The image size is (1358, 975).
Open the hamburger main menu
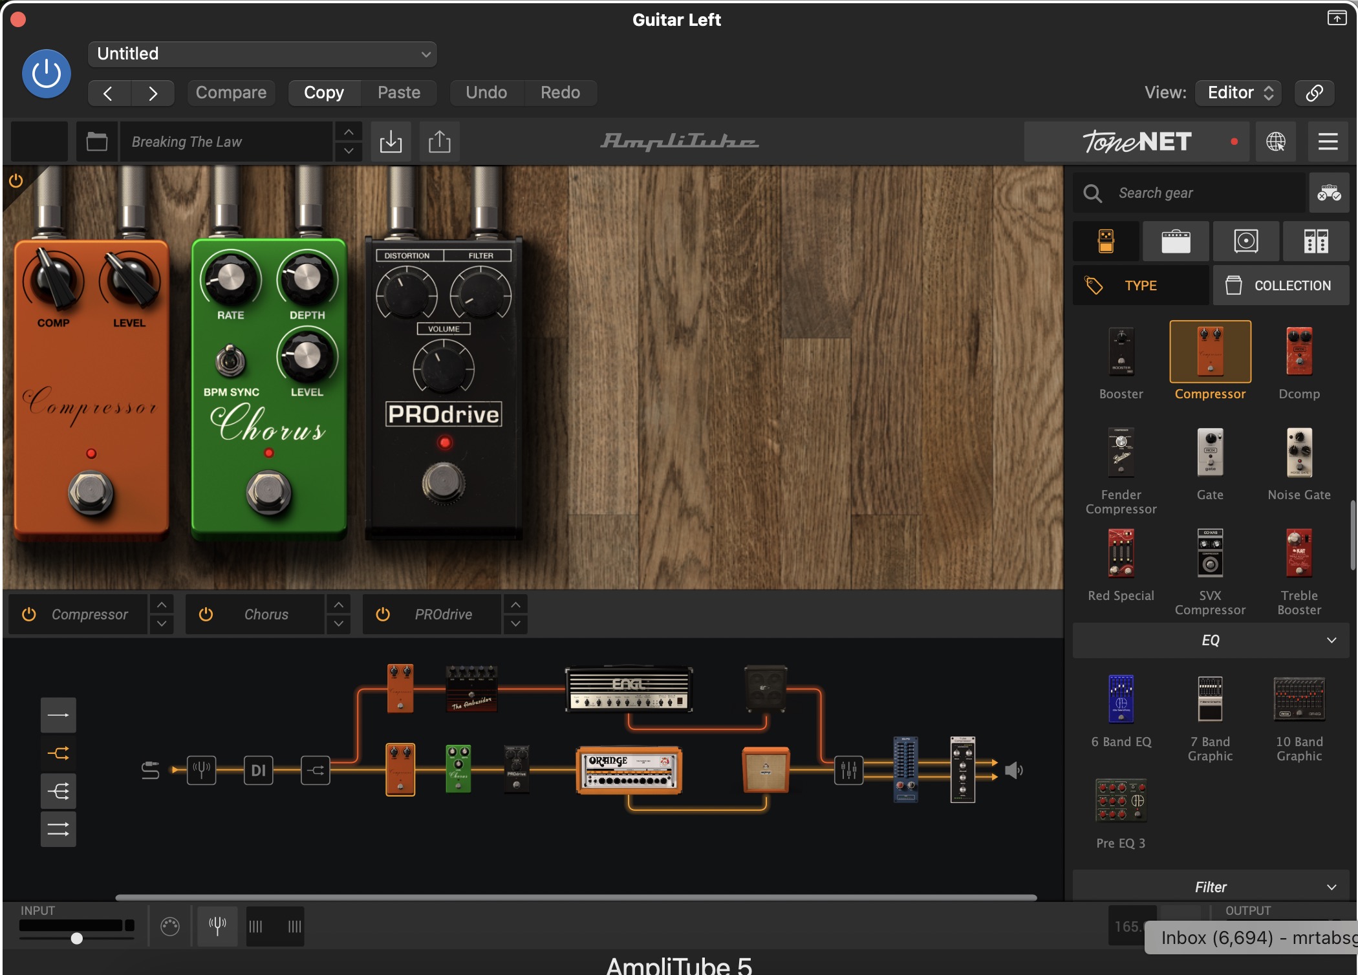coord(1328,142)
